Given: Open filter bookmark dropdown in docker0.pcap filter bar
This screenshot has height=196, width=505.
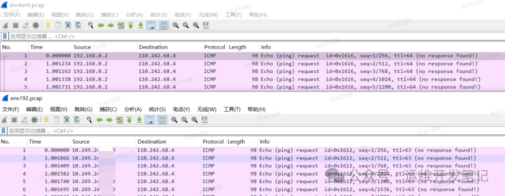Looking at the screenshot, I should (x=5, y=36).
